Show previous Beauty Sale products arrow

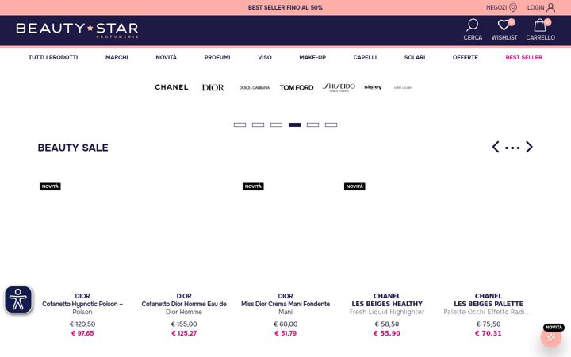pyautogui.click(x=496, y=147)
